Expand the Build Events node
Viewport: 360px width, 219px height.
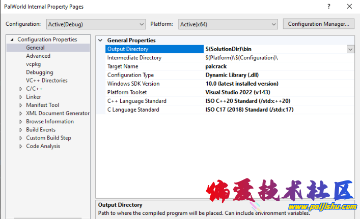click(20, 130)
